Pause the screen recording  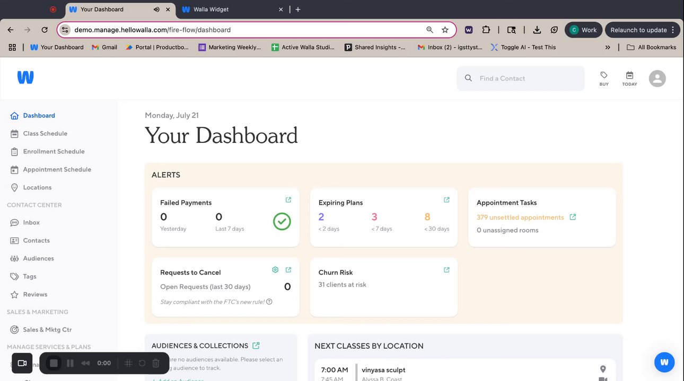point(70,363)
